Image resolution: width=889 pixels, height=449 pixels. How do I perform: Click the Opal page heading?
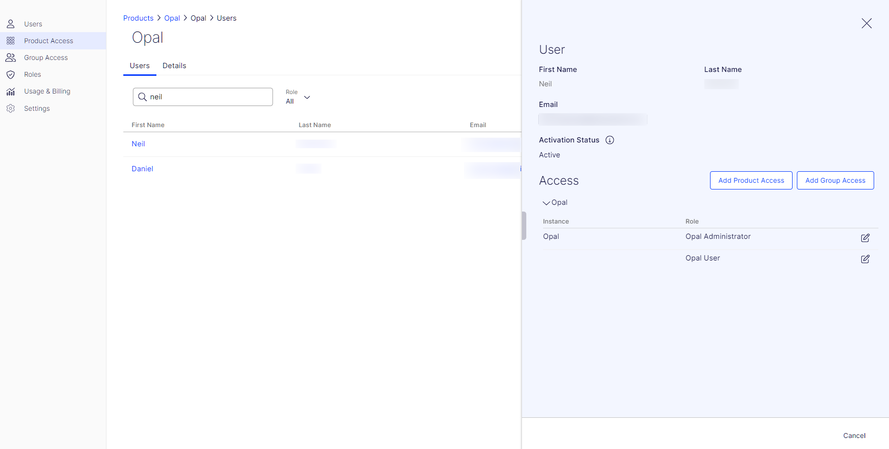pyautogui.click(x=148, y=38)
